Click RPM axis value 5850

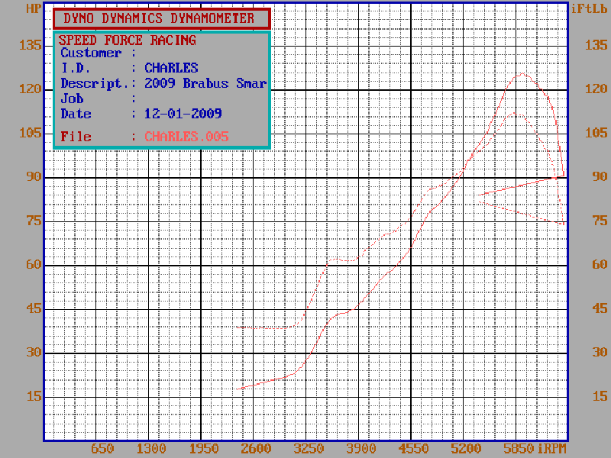(519, 448)
